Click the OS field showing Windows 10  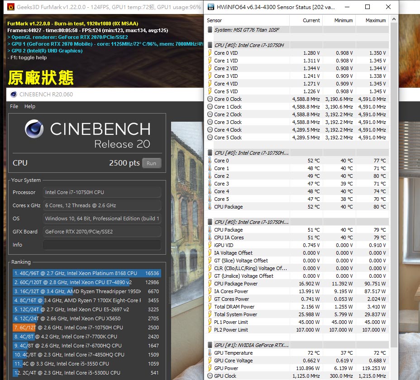click(x=102, y=218)
